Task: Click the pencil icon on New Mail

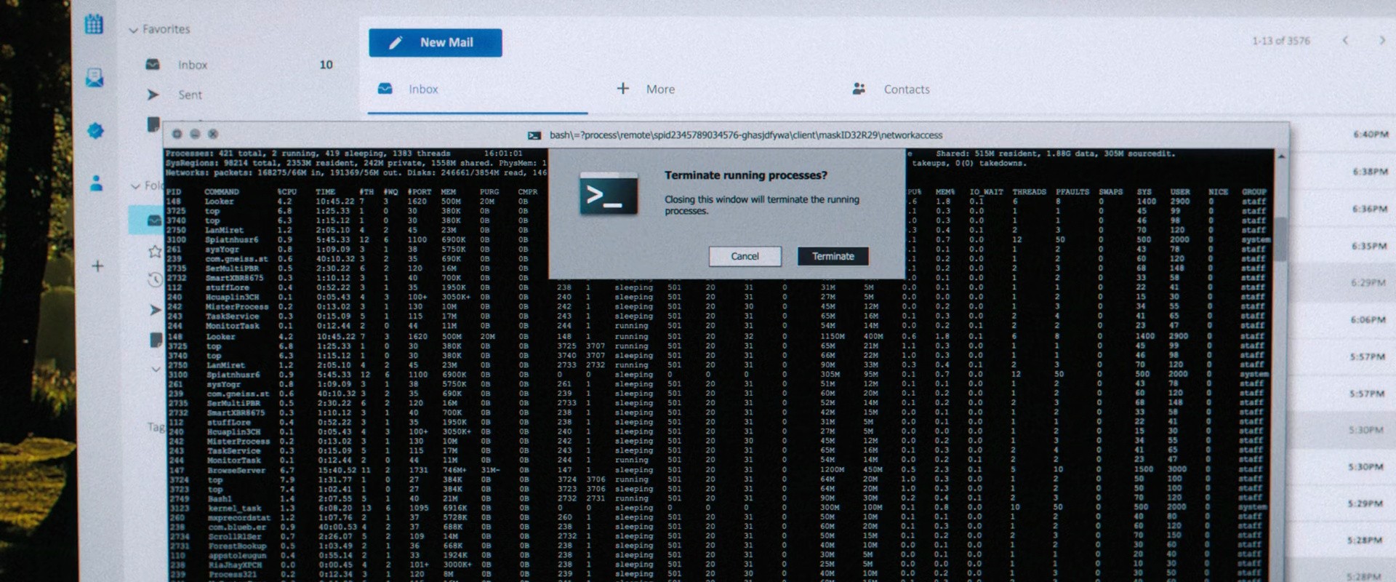Action: (x=396, y=43)
